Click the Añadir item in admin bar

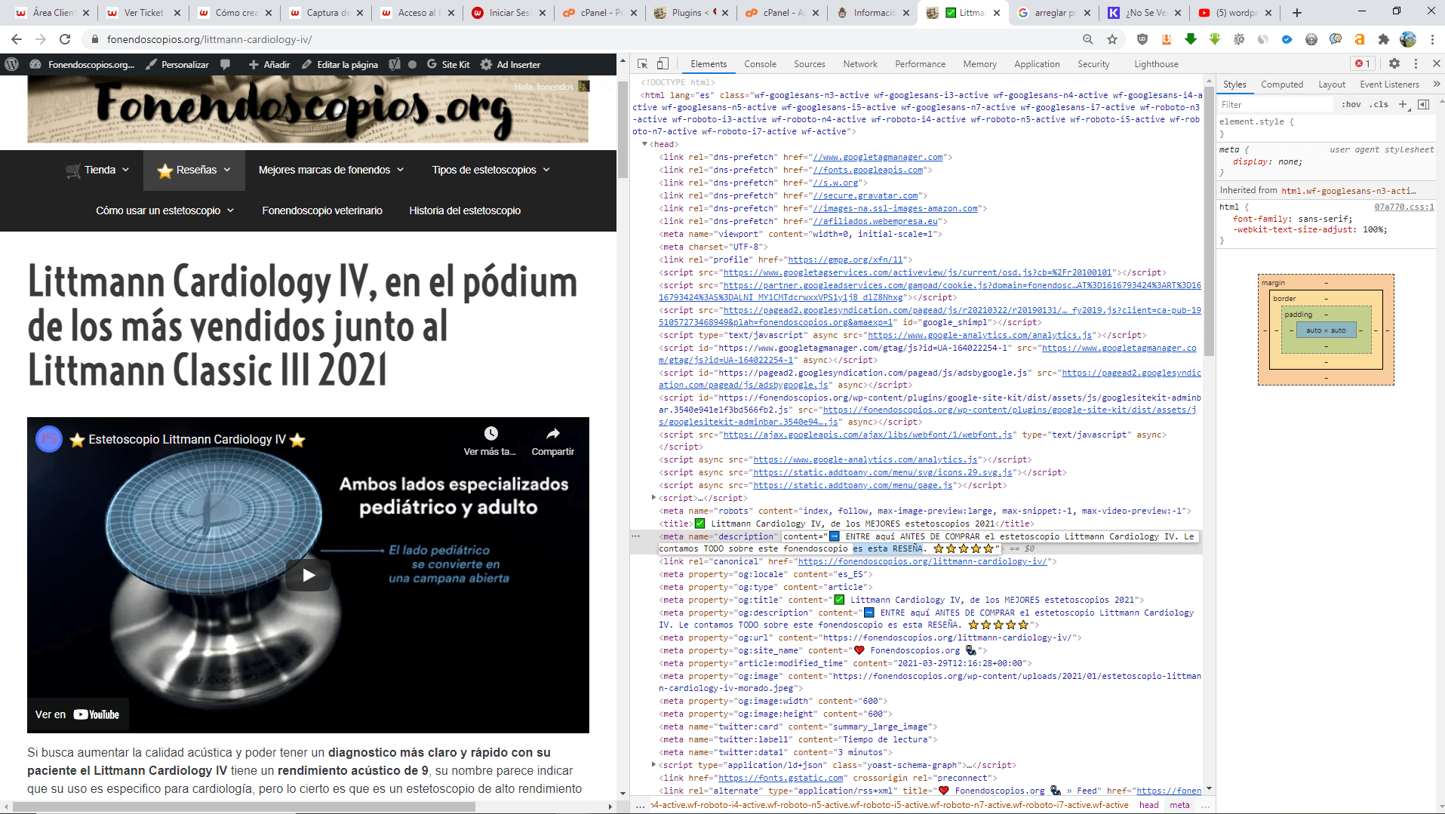point(269,64)
